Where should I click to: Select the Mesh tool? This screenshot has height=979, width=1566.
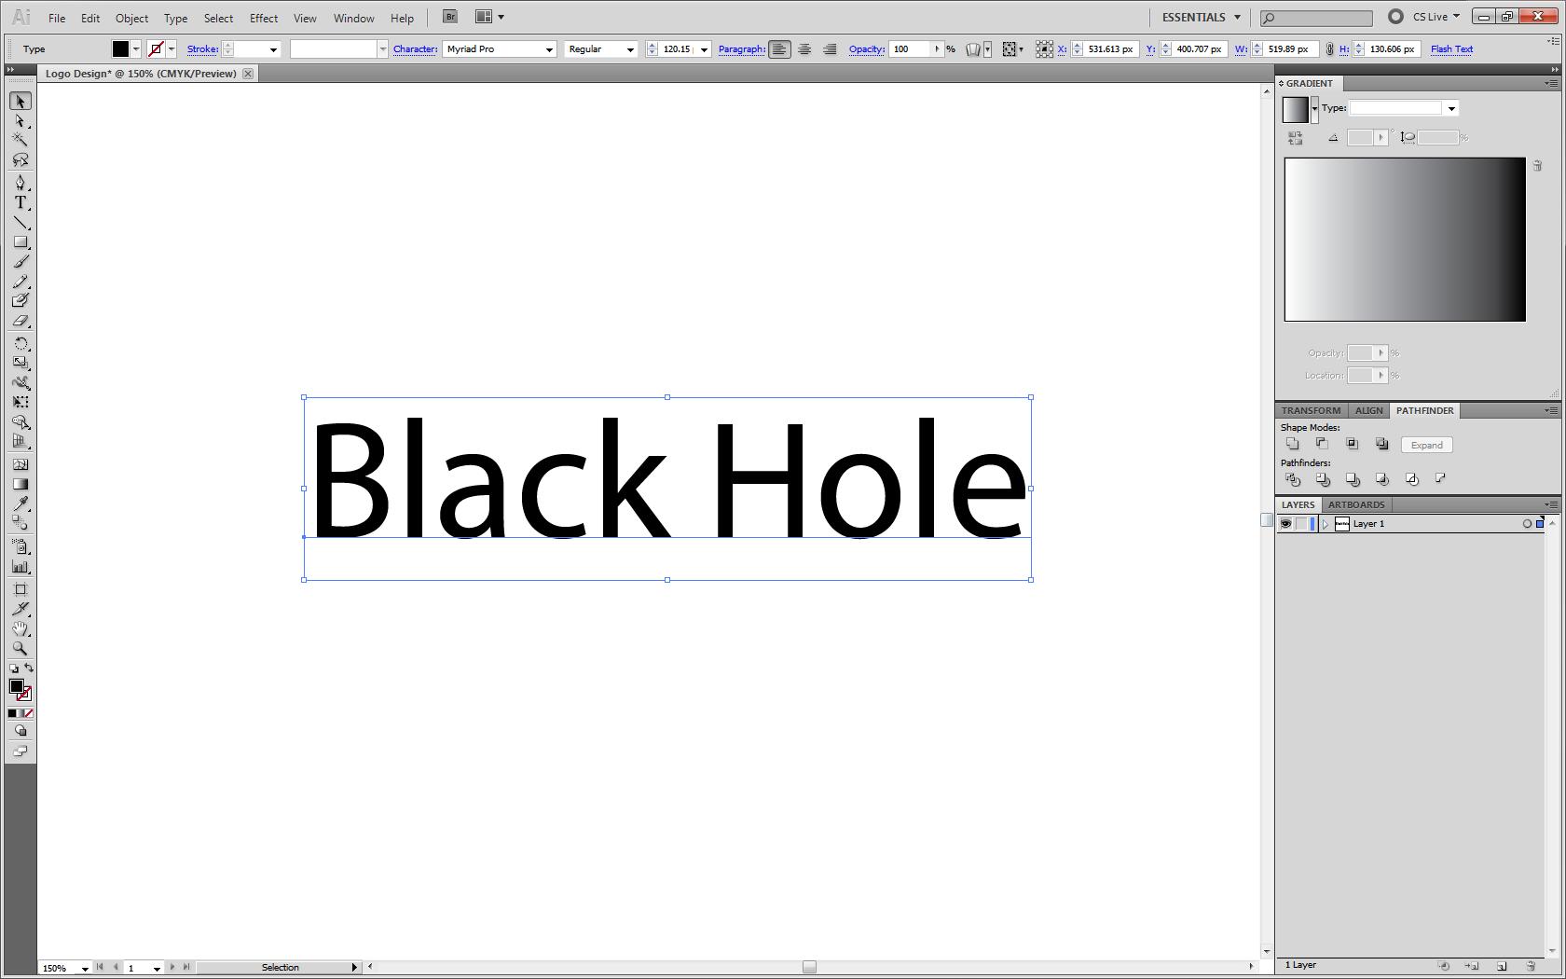pos(21,464)
